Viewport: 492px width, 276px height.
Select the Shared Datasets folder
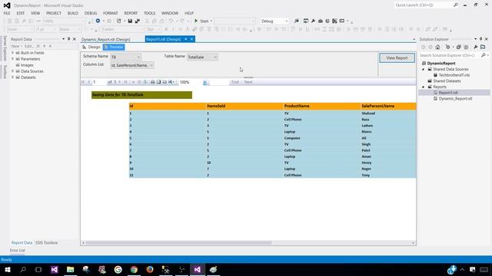[447, 81]
